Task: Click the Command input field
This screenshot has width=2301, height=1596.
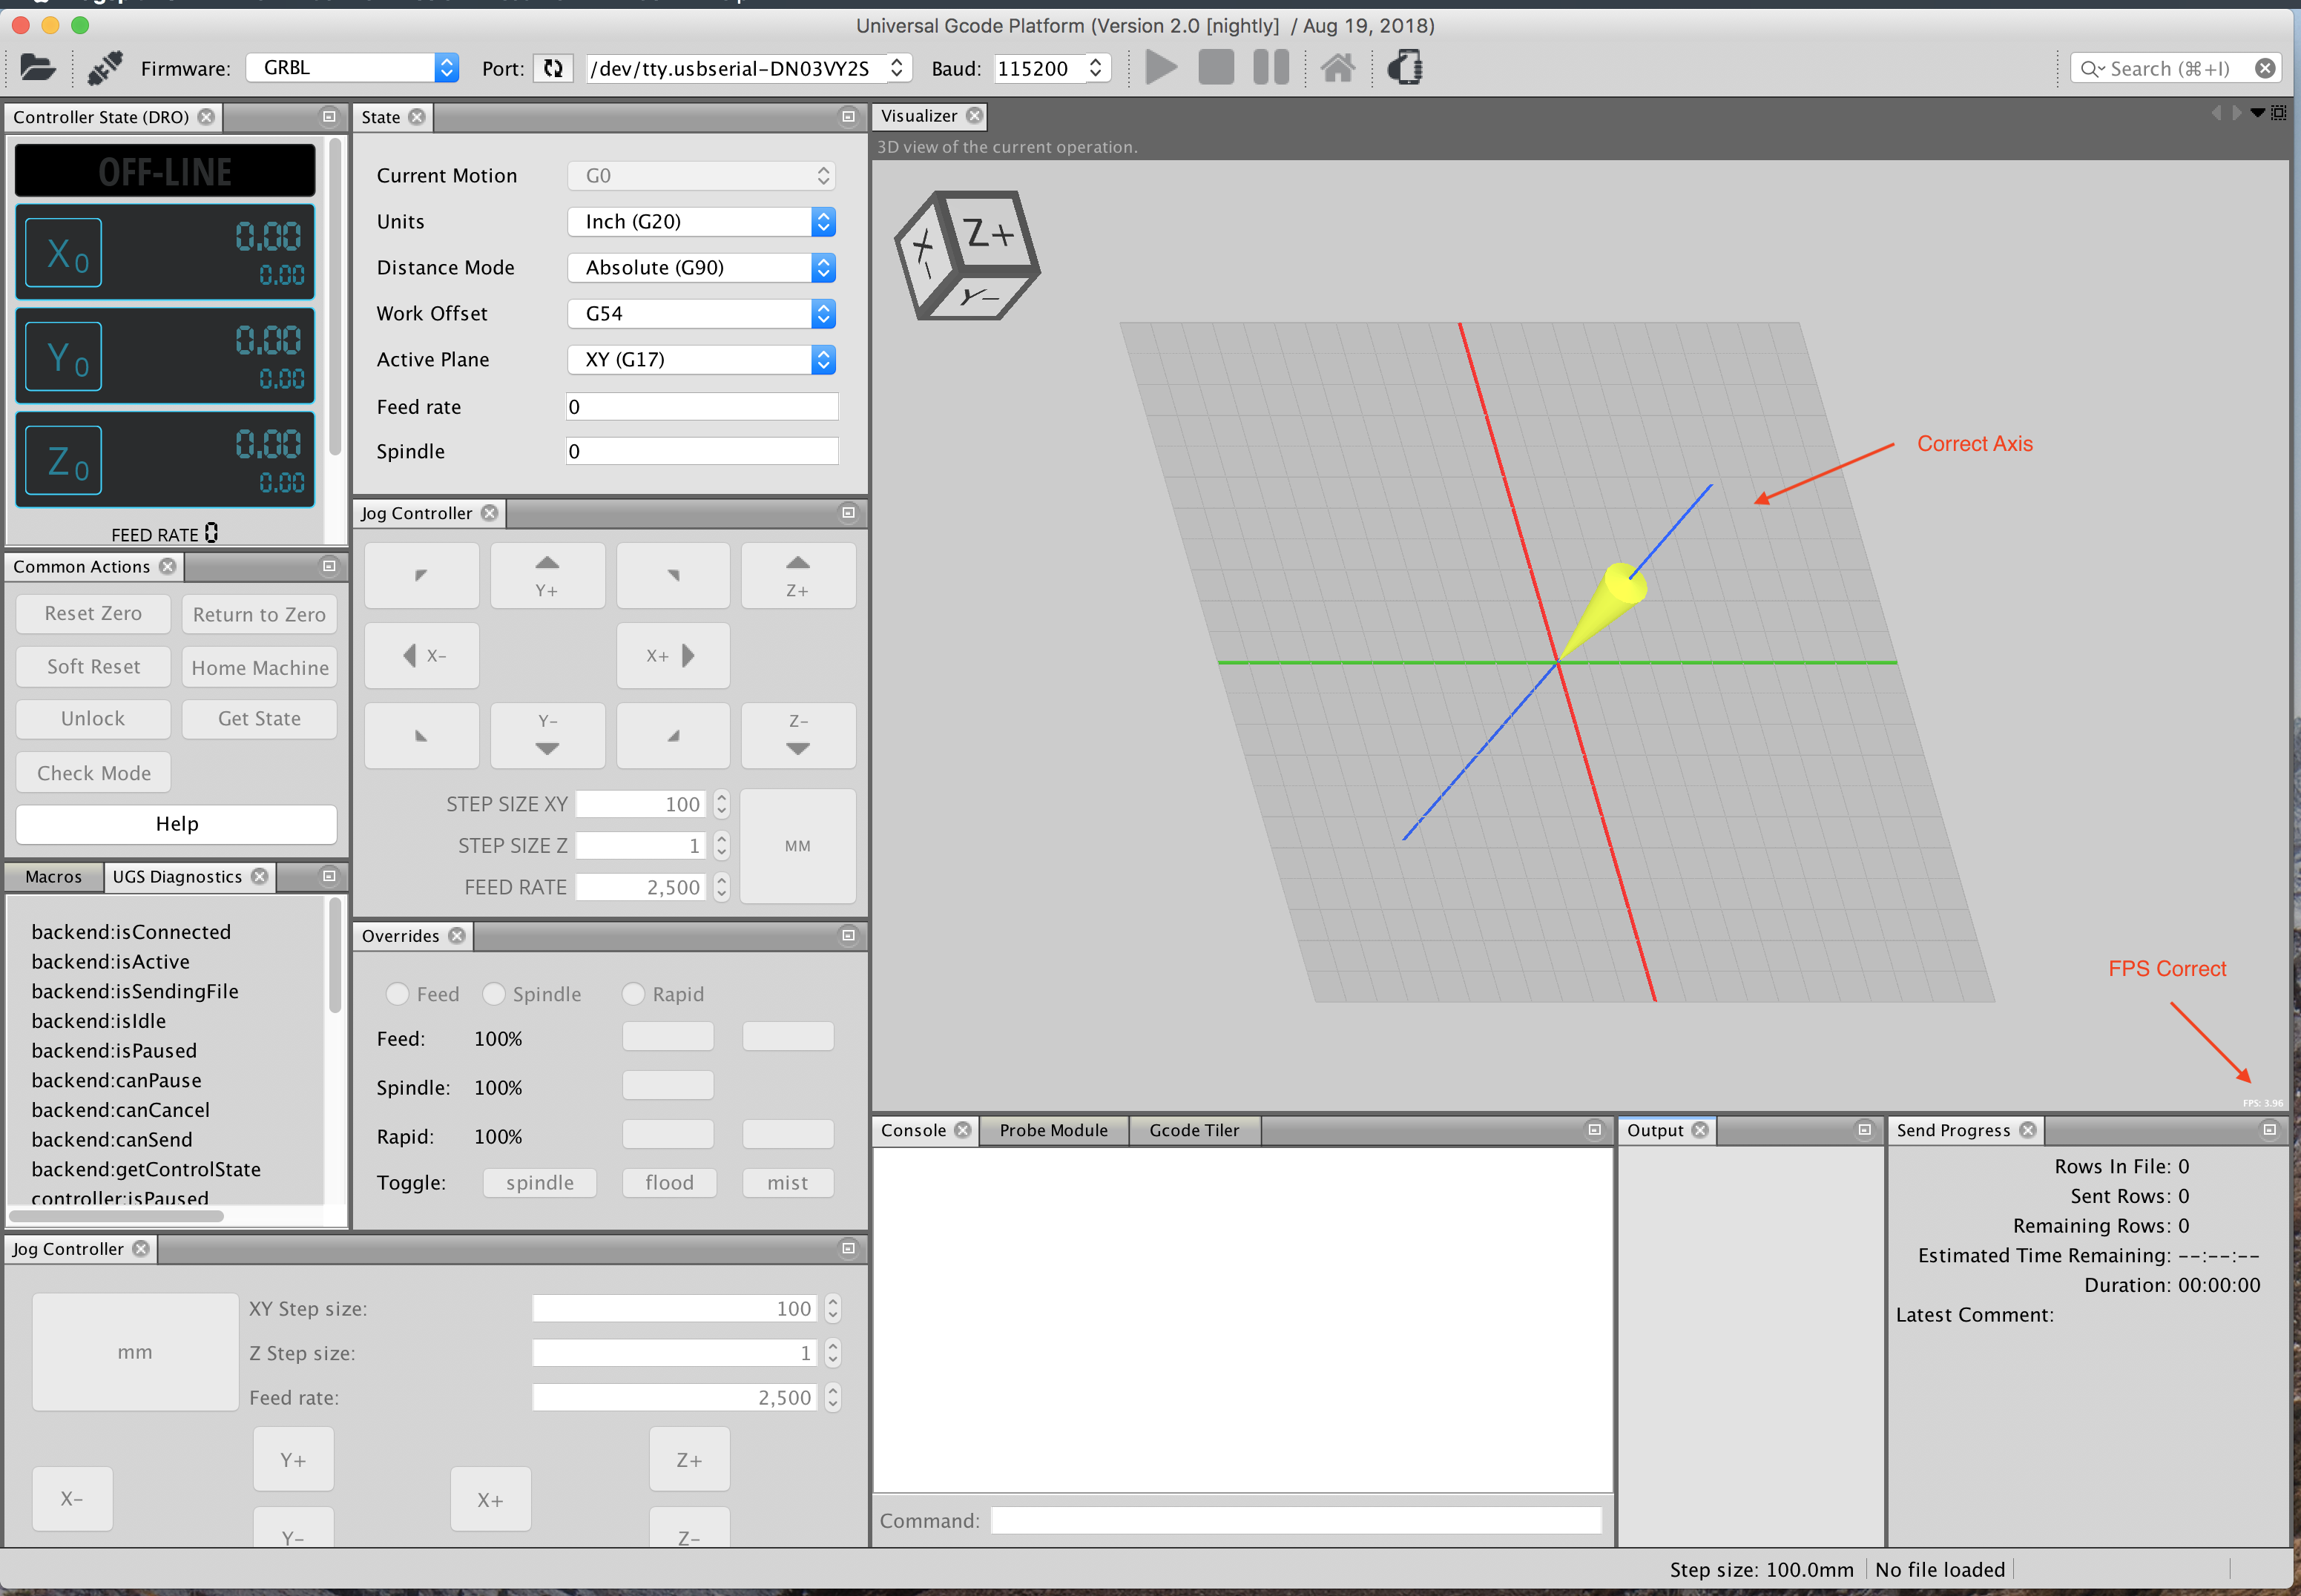Action: (x=1295, y=1521)
